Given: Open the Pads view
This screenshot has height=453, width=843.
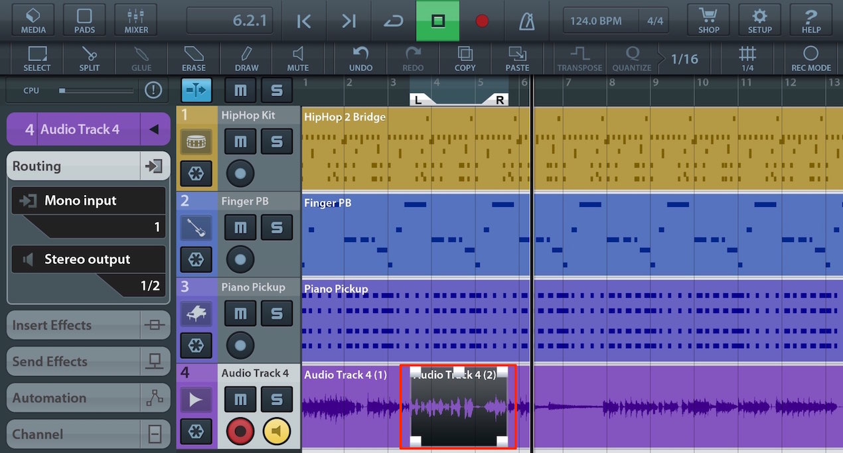Looking at the screenshot, I should [x=84, y=21].
